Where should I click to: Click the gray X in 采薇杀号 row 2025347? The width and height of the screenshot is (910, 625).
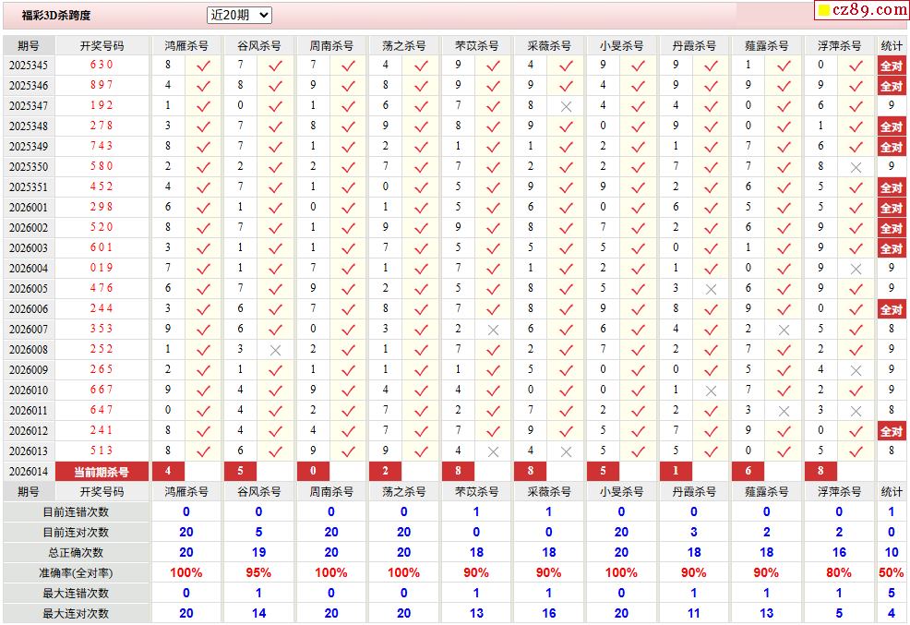click(566, 106)
